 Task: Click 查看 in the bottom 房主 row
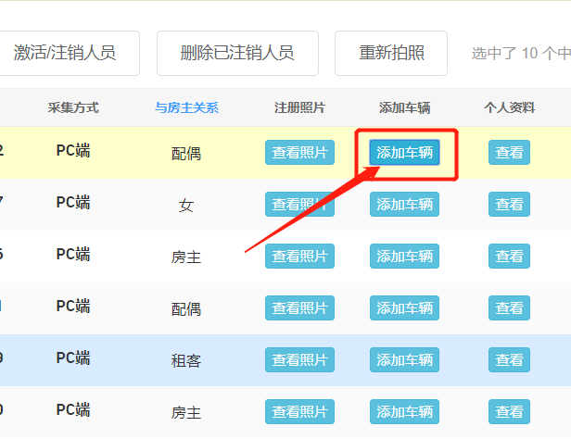pos(509,411)
